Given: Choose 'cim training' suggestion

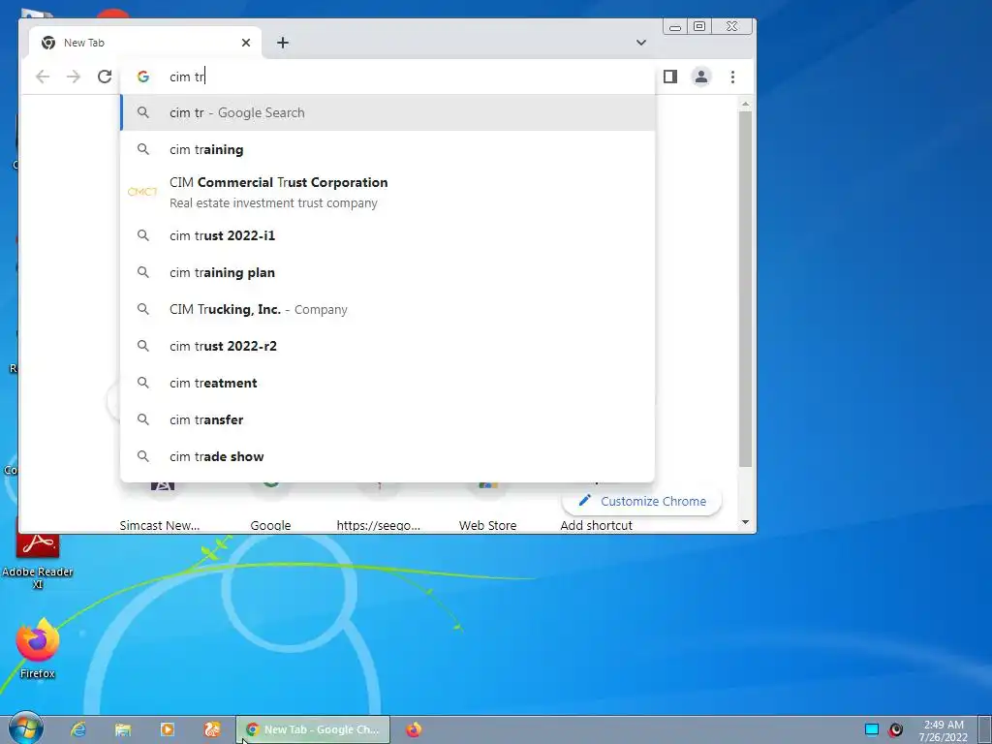Looking at the screenshot, I should click(x=387, y=149).
